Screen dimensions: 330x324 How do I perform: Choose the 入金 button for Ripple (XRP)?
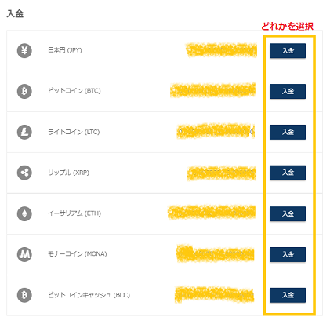[288, 173]
